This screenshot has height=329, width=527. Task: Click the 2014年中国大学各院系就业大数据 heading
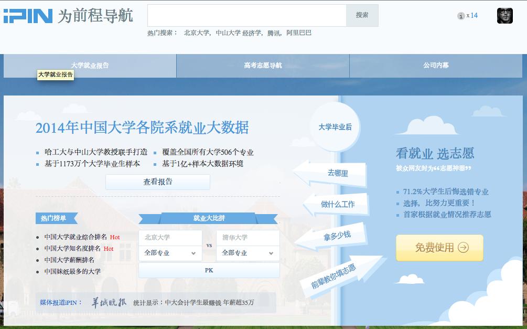coord(142,128)
